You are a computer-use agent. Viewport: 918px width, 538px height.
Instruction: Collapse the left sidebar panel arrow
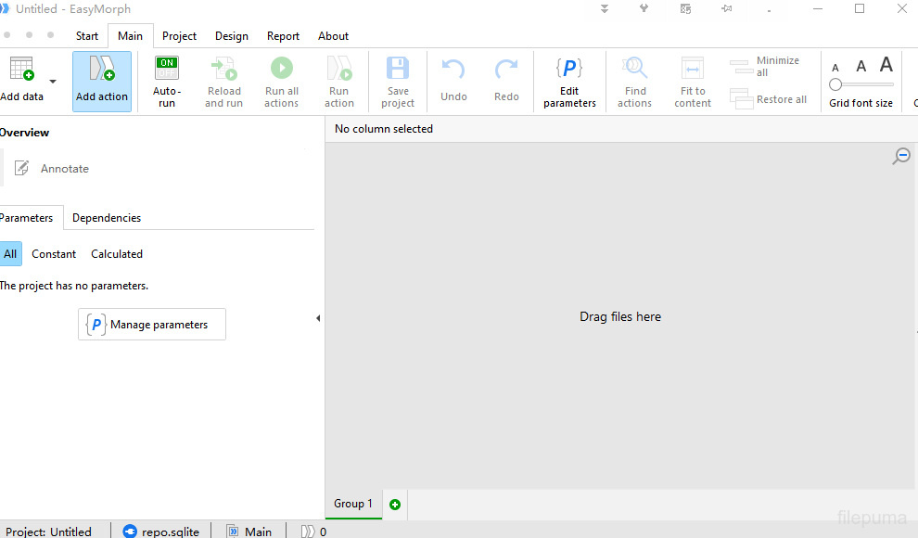[x=318, y=318]
